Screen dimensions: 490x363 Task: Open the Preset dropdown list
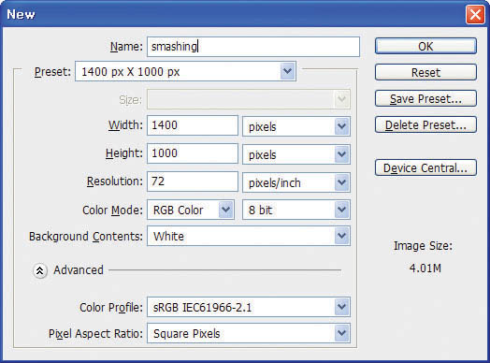[186, 72]
